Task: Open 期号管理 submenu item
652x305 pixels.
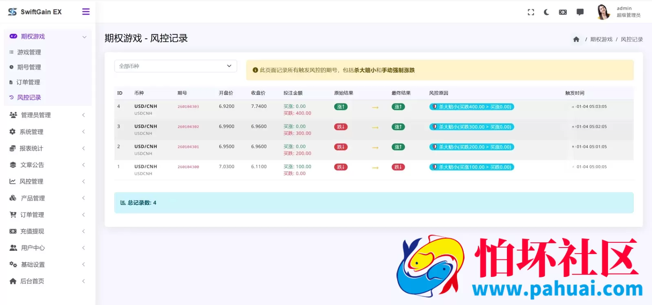Action: [29, 67]
